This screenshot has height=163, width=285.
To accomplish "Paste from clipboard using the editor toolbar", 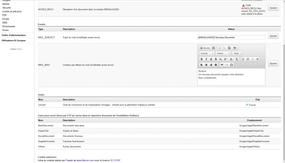I will click(x=229, y=48).
